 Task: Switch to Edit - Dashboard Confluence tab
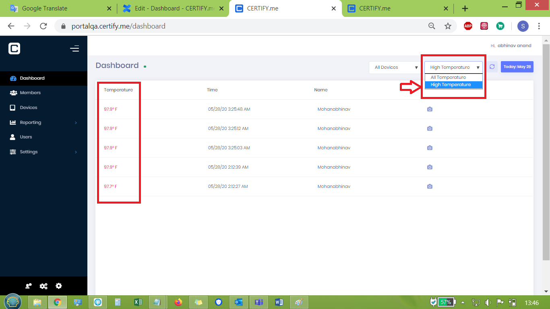coord(173,8)
